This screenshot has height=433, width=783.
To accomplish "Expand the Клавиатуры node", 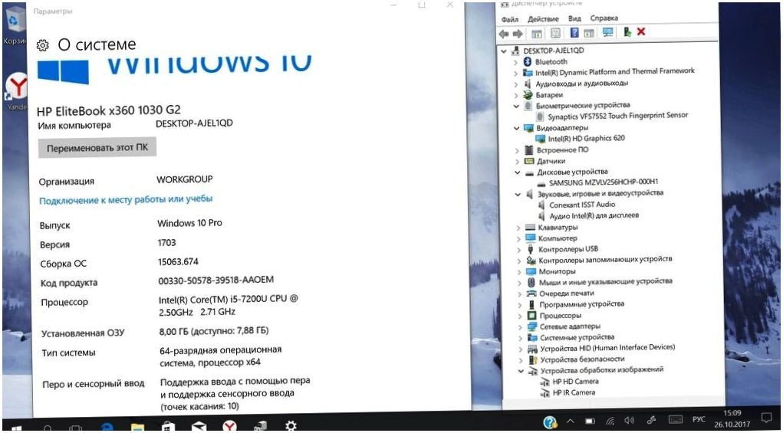I will point(518,228).
